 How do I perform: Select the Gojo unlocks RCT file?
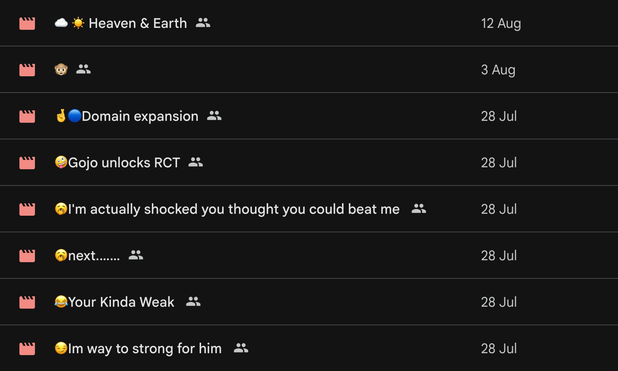click(x=124, y=163)
